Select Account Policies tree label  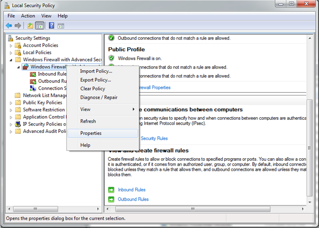41,46
